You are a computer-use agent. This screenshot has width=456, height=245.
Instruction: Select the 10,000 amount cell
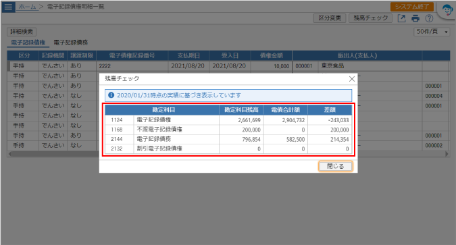click(272, 66)
